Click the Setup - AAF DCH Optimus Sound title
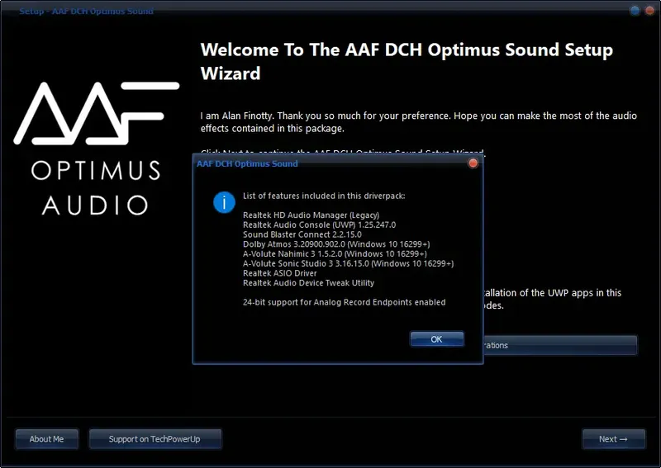 click(x=86, y=12)
